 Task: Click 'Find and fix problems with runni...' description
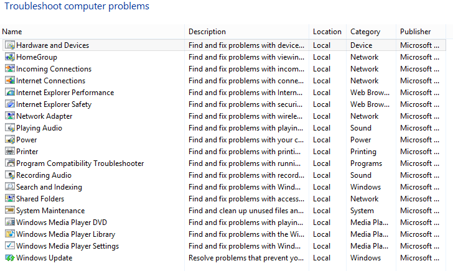point(245,163)
